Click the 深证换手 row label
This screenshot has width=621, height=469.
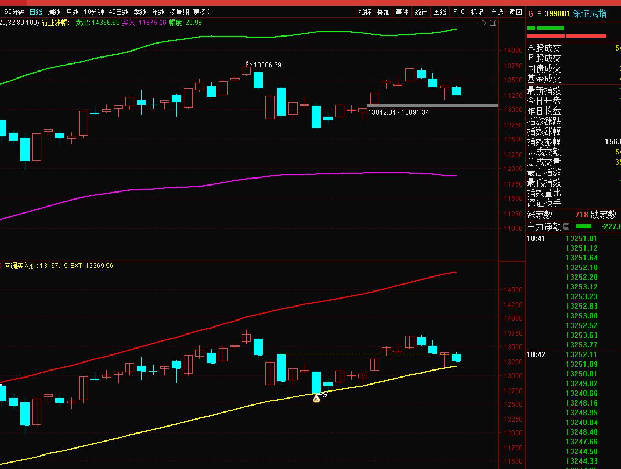tap(544, 203)
